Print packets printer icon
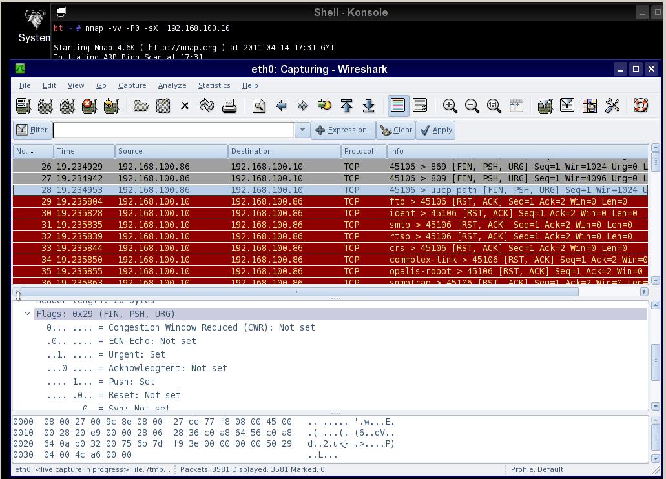 click(229, 106)
